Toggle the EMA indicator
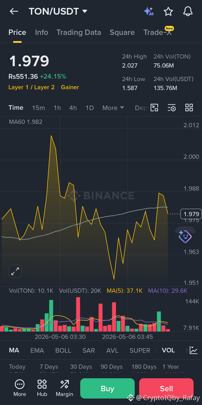 click(37, 350)
